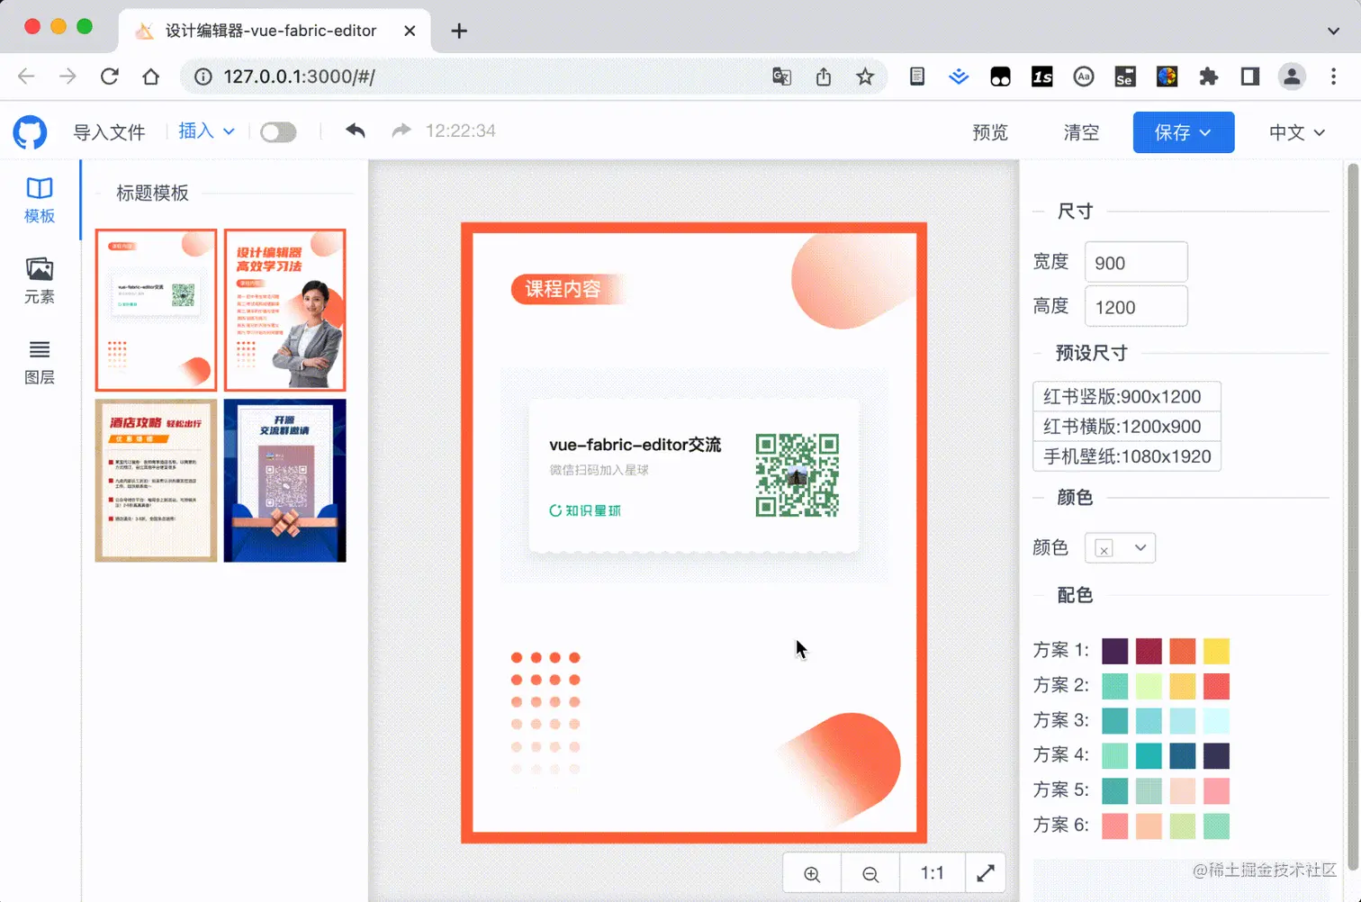Open the browser extensions puzzle icon

point(1208,77)
